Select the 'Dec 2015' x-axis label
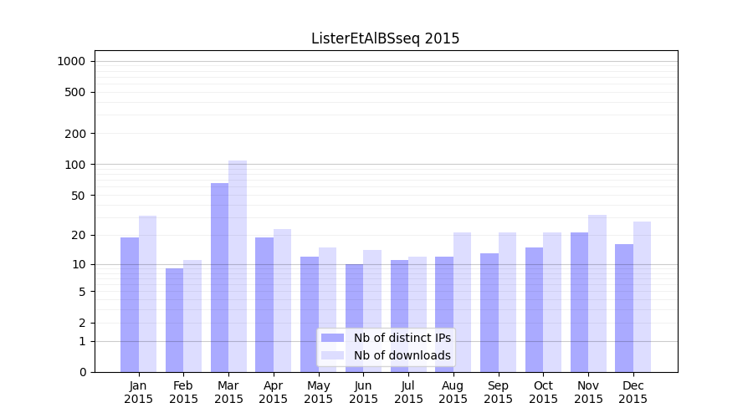Image resolution: width=753 pixels, height=418 pixels. pos(633,392)
